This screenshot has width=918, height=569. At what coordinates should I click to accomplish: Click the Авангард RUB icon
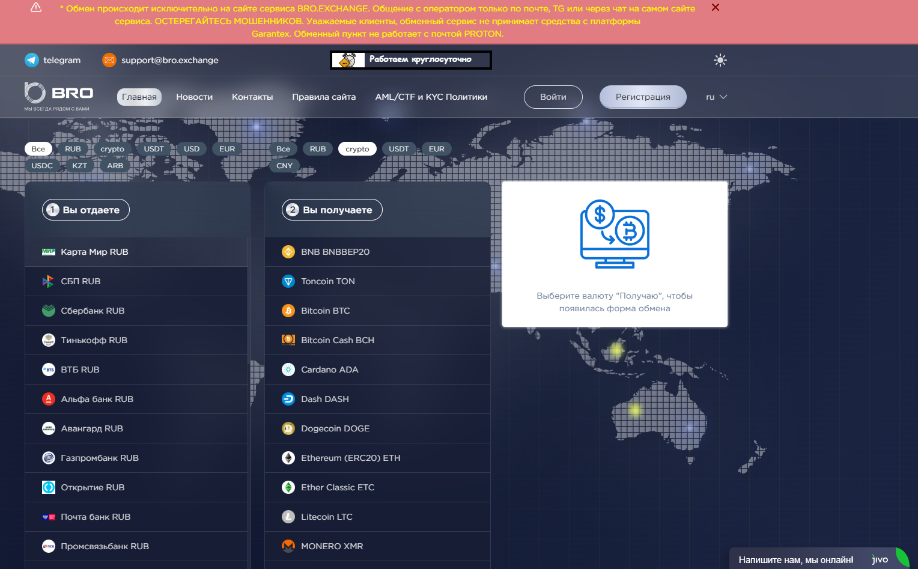(x=49, y=428)
